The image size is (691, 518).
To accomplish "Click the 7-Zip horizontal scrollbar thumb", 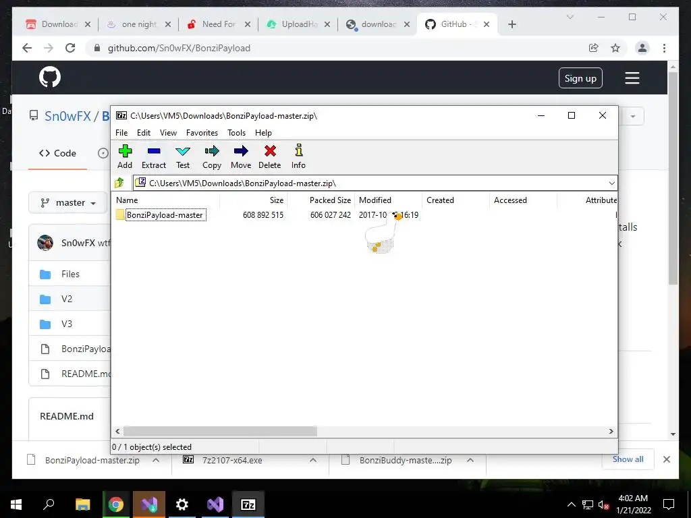I will pyautogui.click(x=220, y=431).
